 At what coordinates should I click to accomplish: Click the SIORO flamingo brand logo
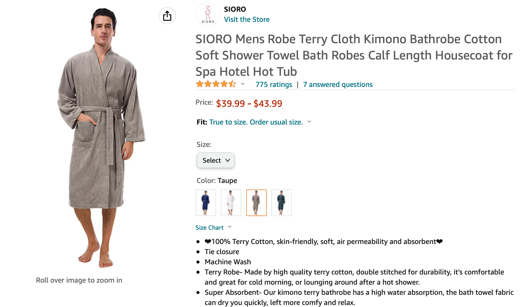pos(208,14)
